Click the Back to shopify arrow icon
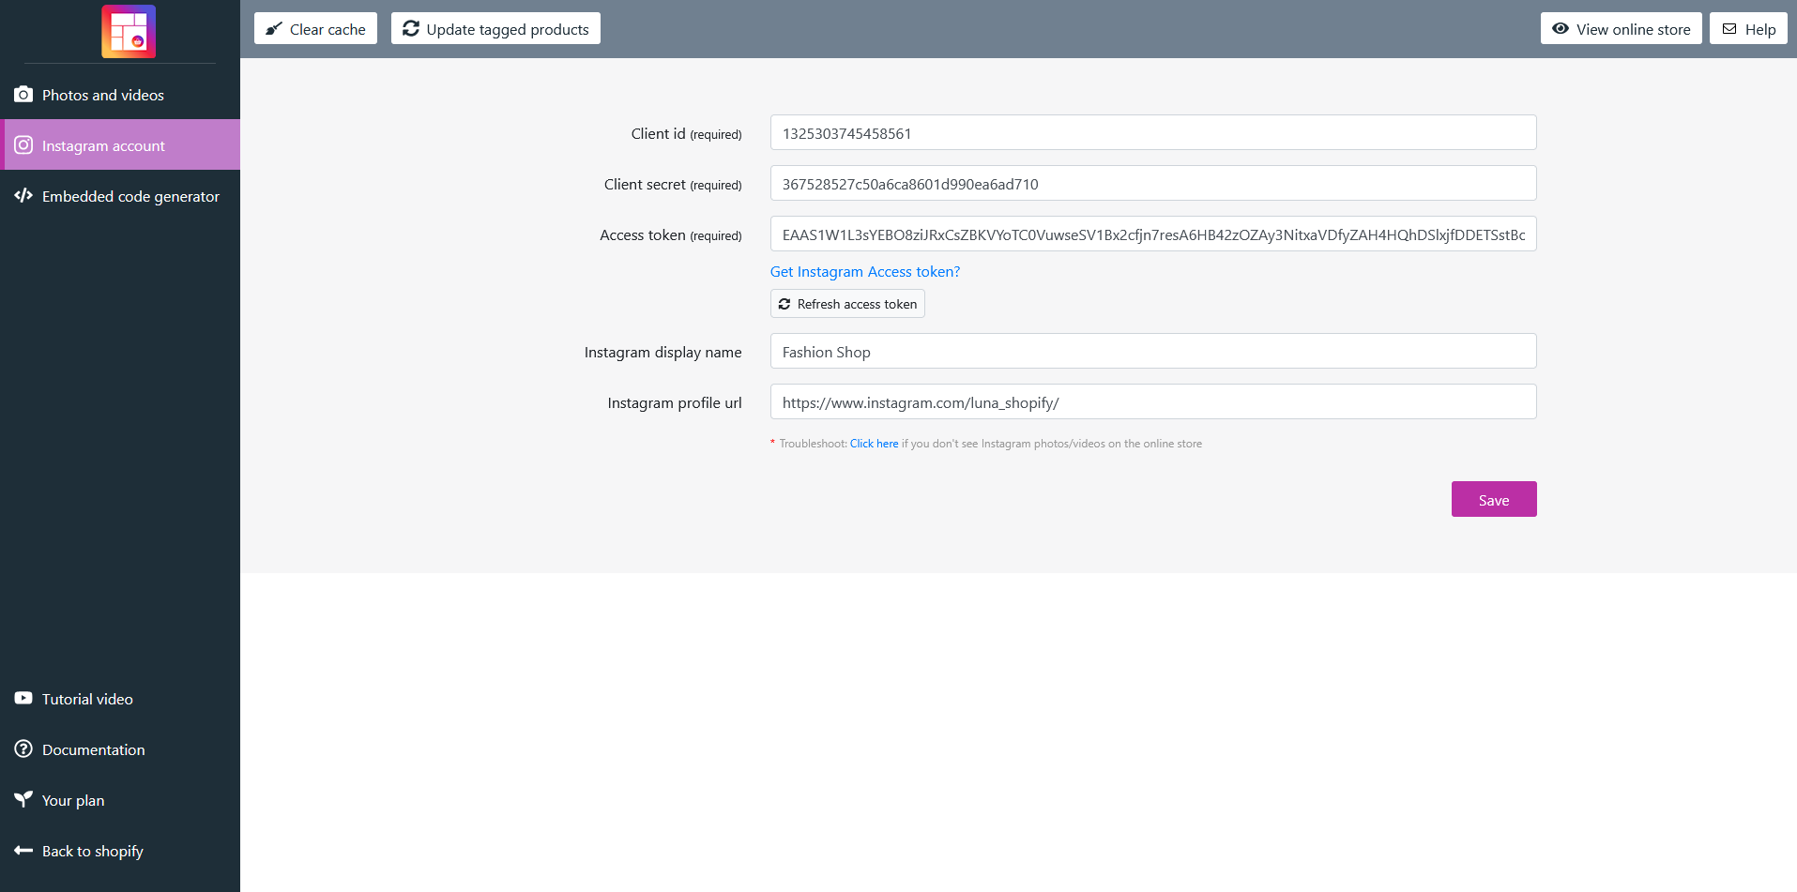The image size is (1797, 892). [23, 851]
